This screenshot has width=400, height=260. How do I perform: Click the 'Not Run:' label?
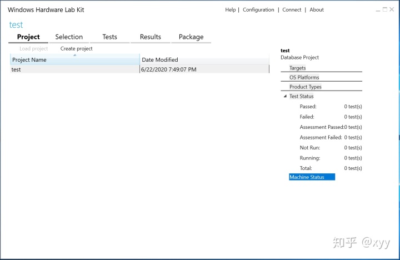(309, 148)
